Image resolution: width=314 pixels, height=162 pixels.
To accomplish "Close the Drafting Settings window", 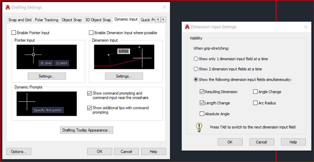I will point(164,7).
